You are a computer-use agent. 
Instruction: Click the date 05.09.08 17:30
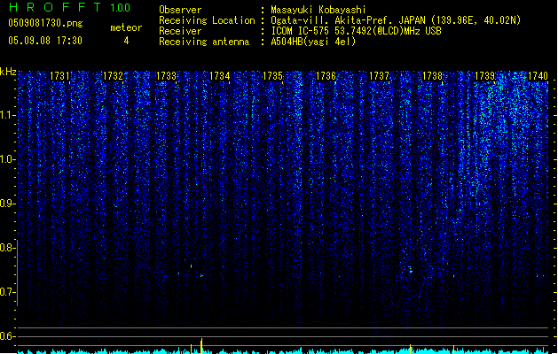(x=45, y=41)
